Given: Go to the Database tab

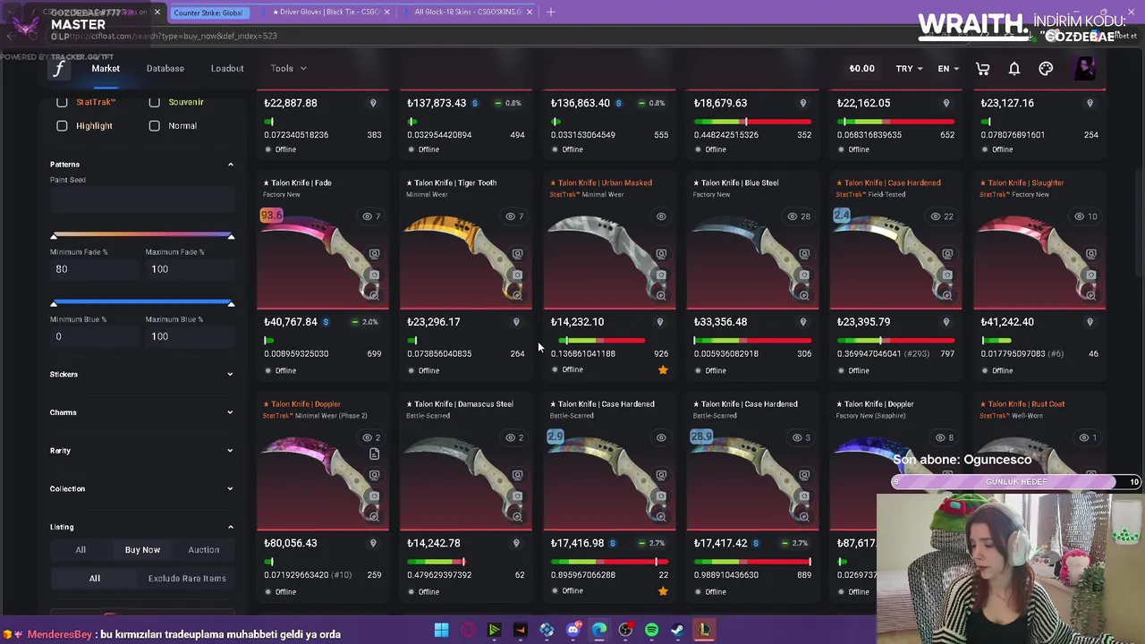Looking at the screenshot, I should [165, 69].
